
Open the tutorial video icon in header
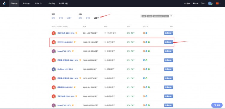pos(185,3)
